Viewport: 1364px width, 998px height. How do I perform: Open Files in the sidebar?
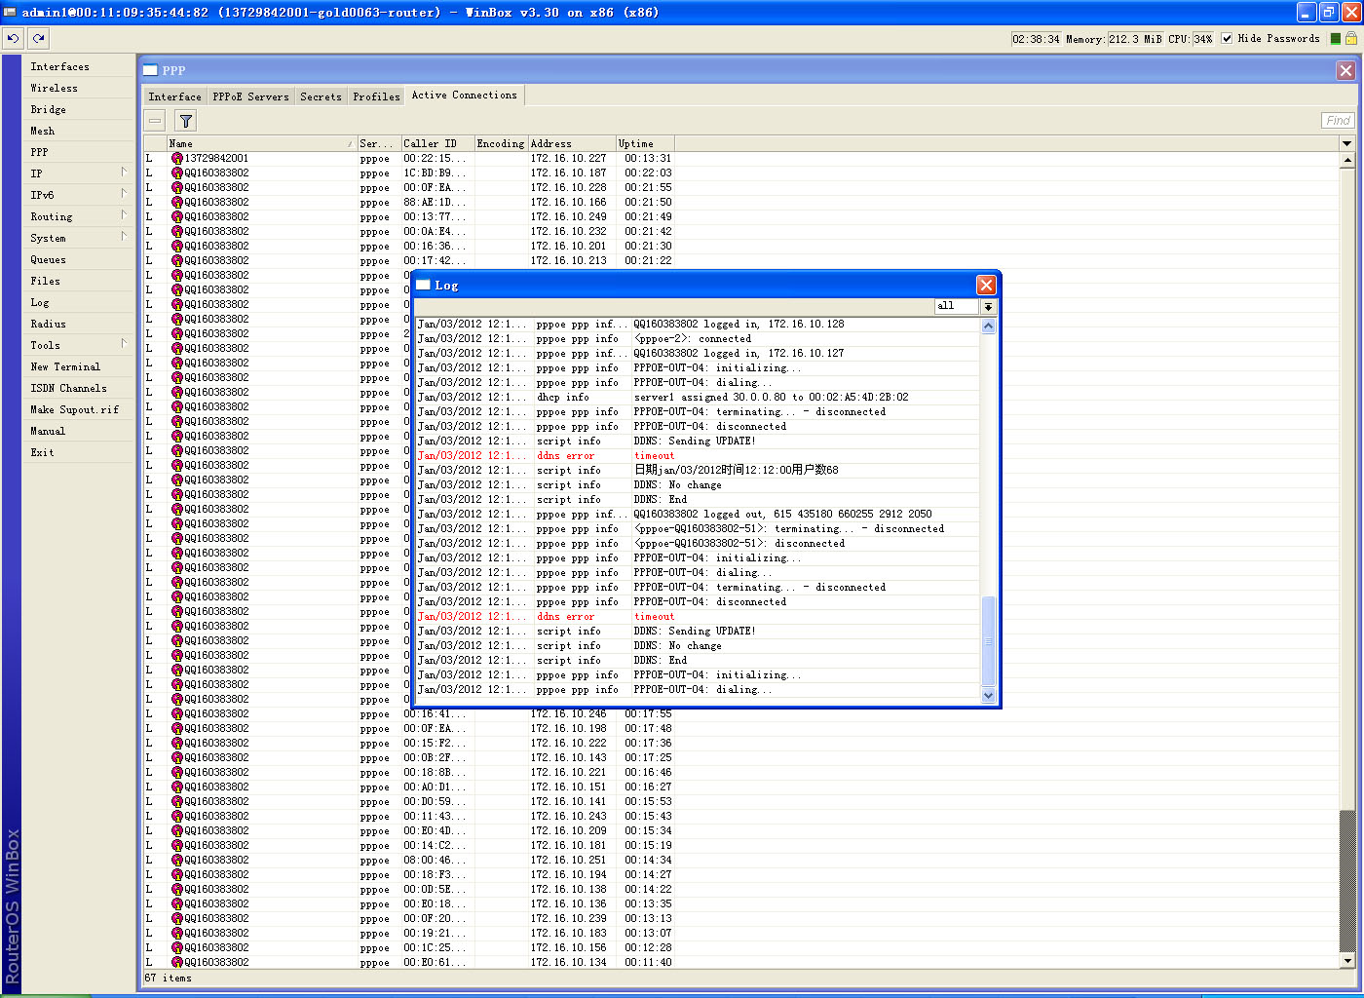[x=45, y=281]
